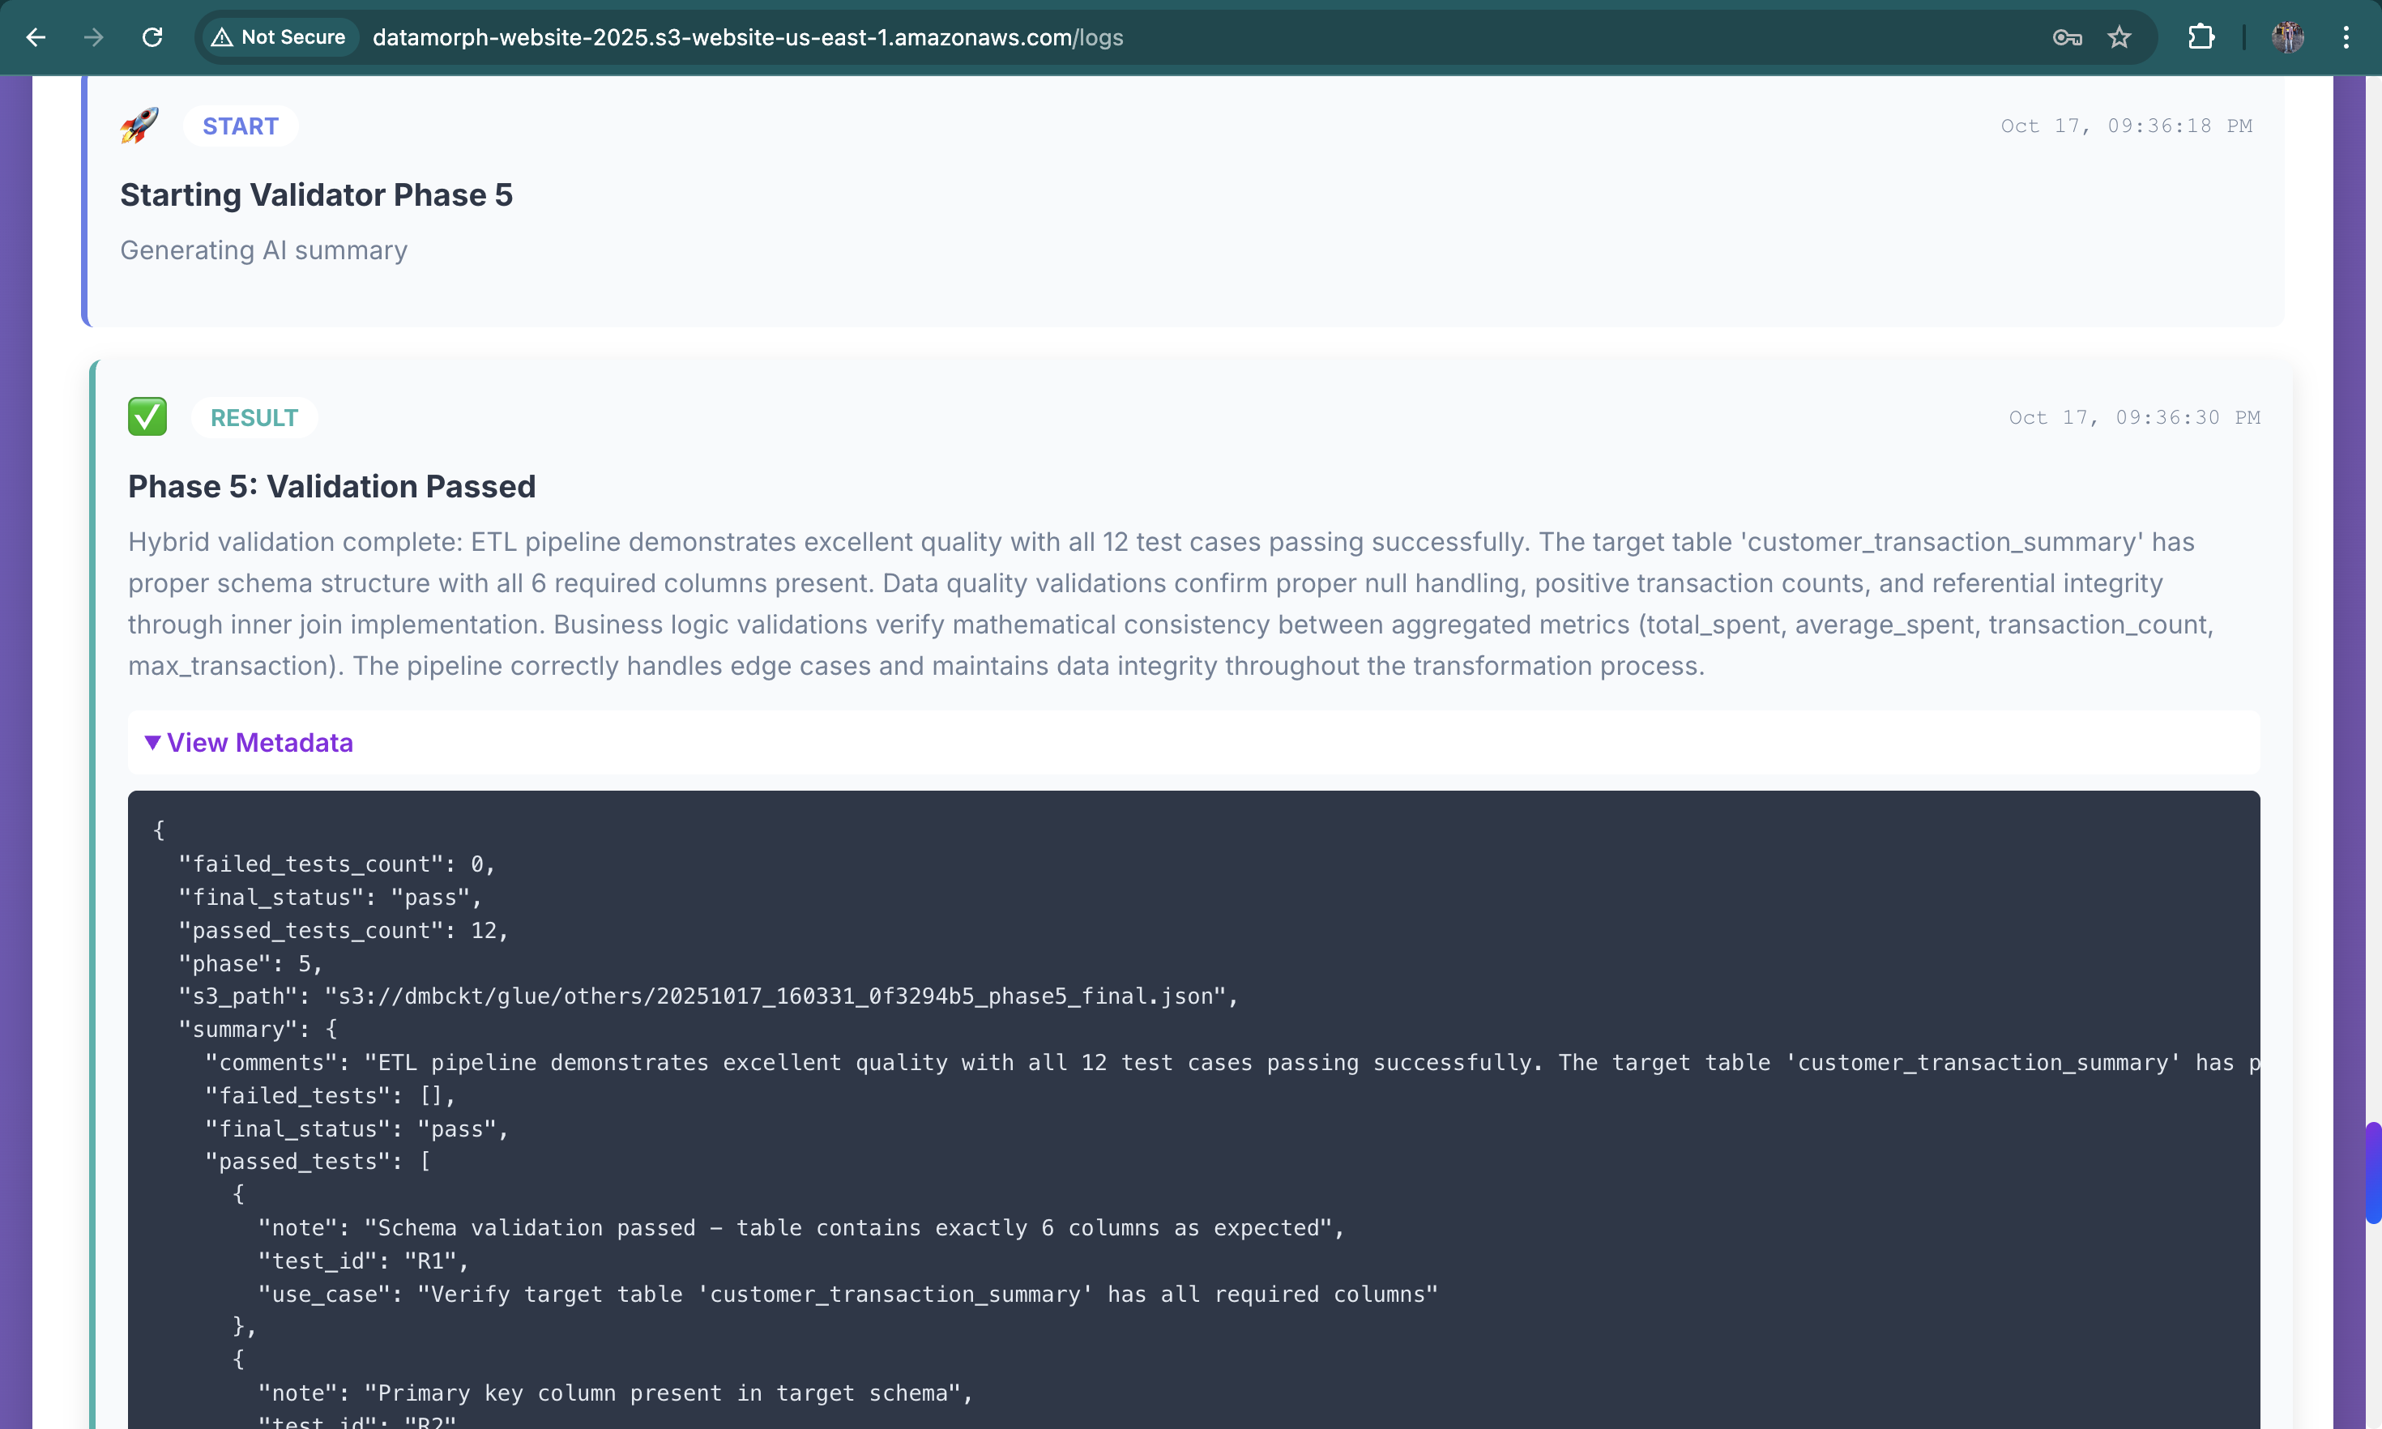
Task: Click the View Metadata disclosure triangle
Action: pyautogui.click(x=152, y=742)
